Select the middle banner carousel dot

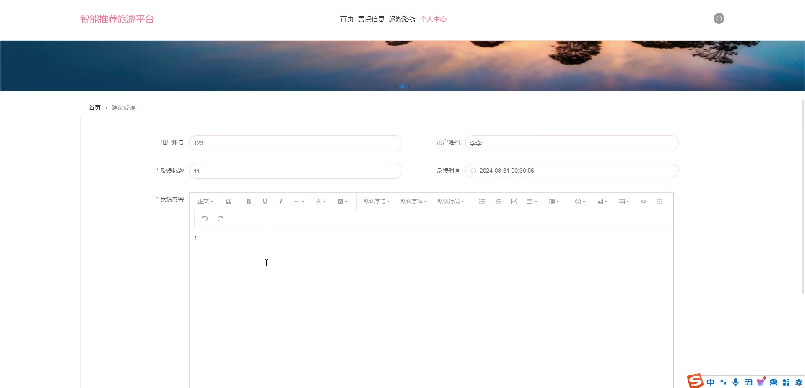tap(402, 86)
